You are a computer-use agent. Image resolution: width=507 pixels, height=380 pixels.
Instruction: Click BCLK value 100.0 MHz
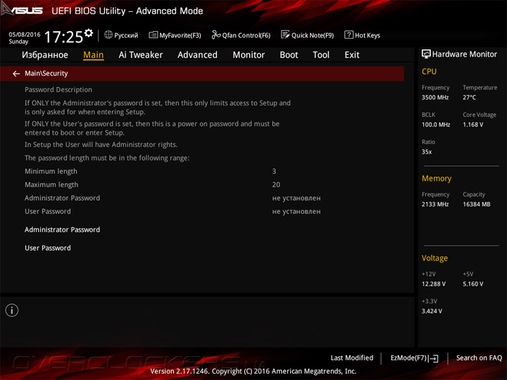pos(436,125)
